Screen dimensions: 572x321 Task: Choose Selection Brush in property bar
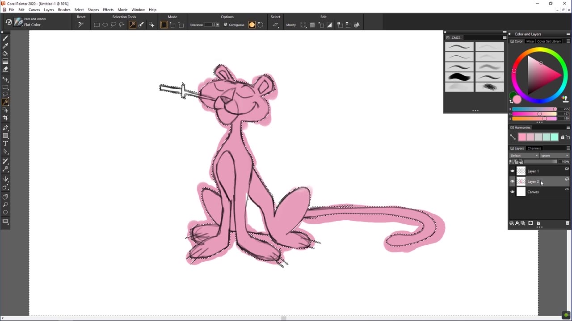click(x=141, y=25)
